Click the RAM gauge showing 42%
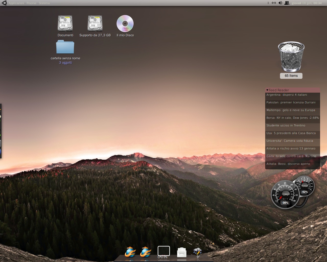The height and width of the screenshot is (262, 327). click(x=305, y=186)
